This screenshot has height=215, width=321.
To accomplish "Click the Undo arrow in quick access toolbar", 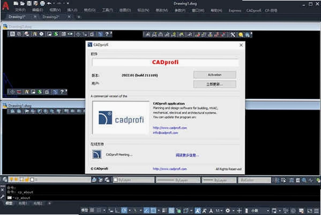I will tap(49, 3).
